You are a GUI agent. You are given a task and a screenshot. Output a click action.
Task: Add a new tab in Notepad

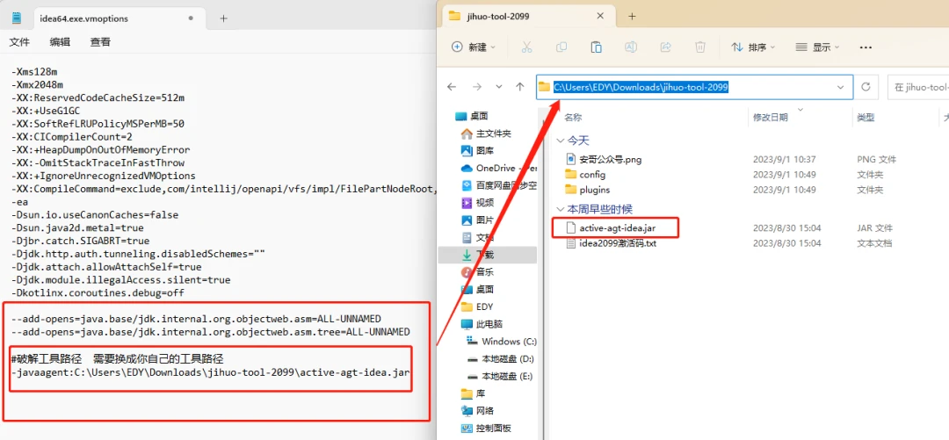(x=223, y=18)
